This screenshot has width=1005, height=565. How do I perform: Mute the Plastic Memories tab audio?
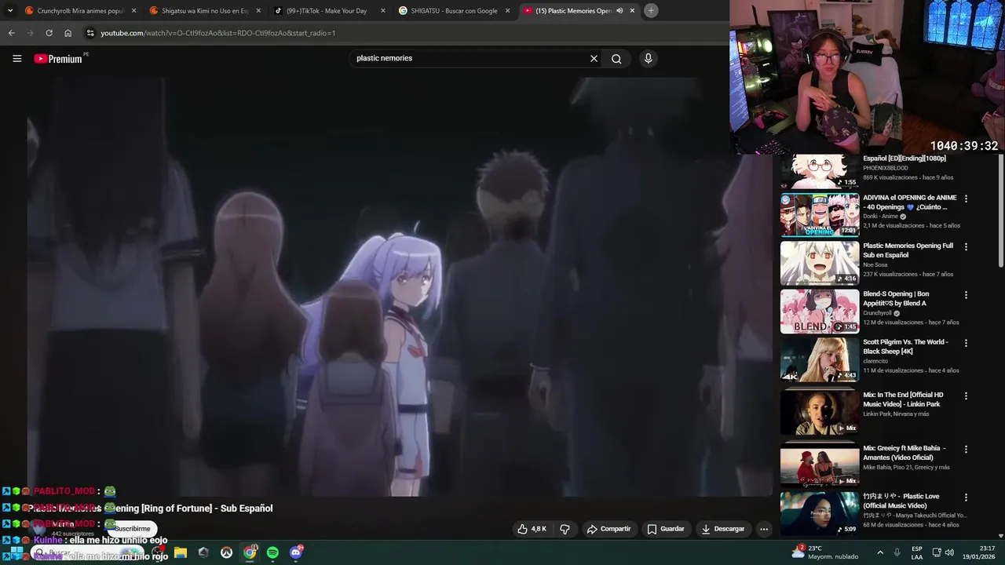click(619, 11)
